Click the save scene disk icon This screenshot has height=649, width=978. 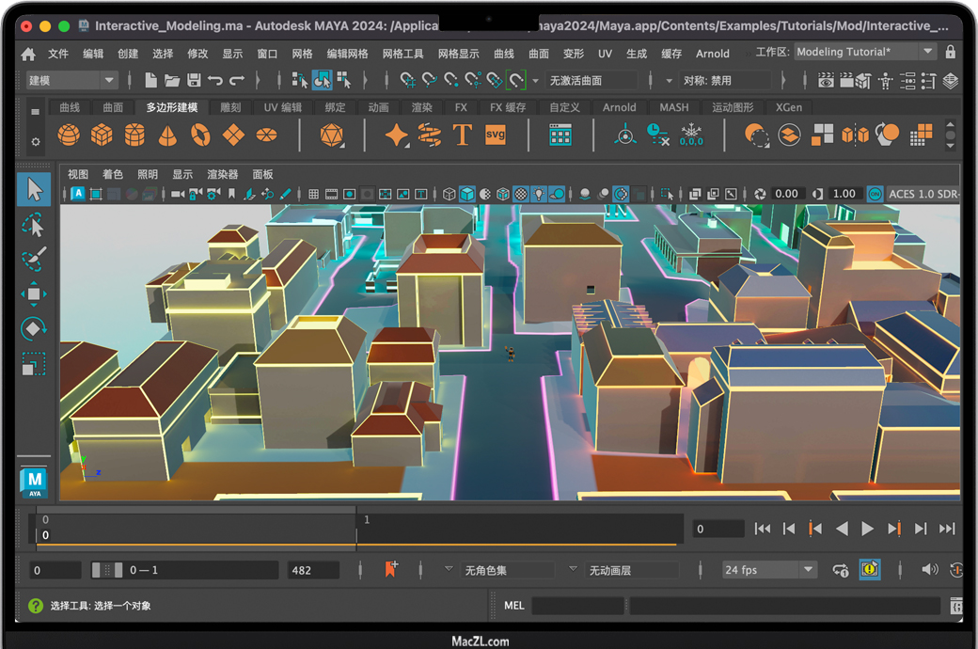coord(194,81)
